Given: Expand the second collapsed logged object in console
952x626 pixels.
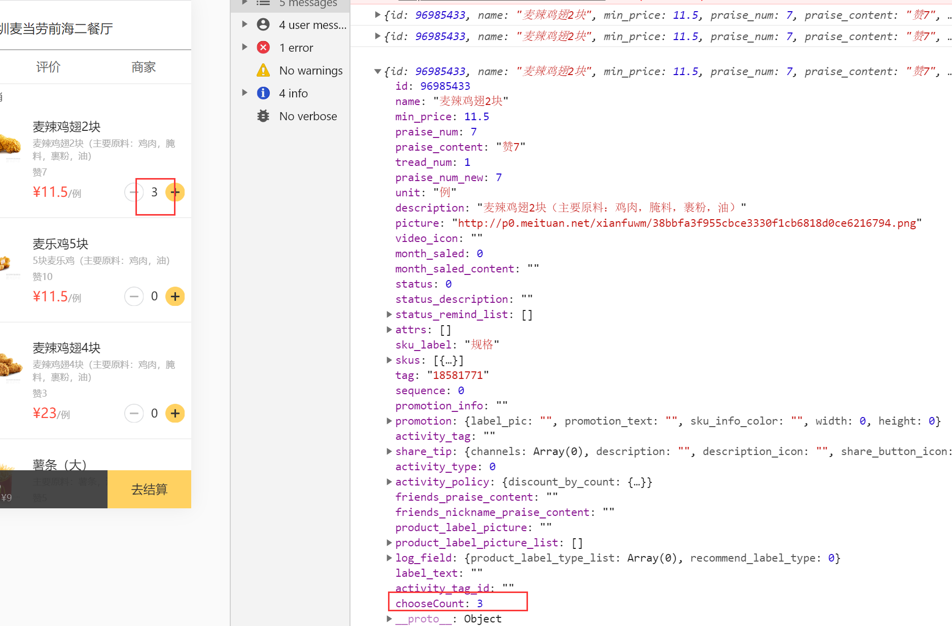Looking at the screenshot, I should point(377,36).
